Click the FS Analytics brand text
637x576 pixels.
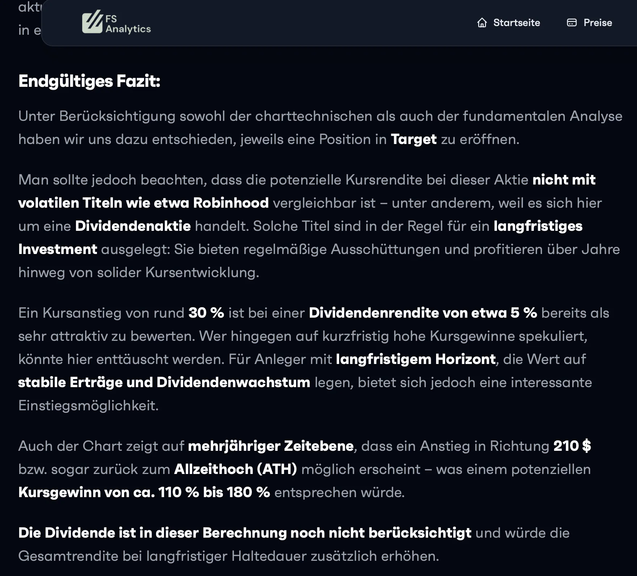(128, 24)
